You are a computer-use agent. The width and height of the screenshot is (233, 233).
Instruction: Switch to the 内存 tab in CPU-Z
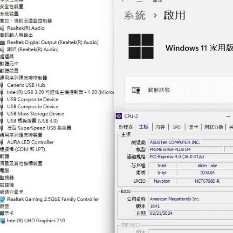[160, 127]
